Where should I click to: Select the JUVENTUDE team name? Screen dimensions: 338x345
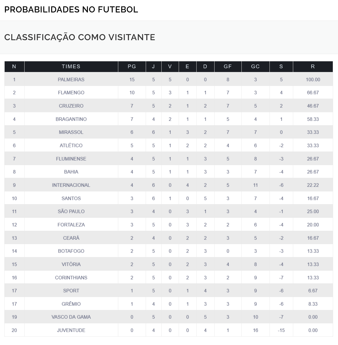[x=71, y=330]
